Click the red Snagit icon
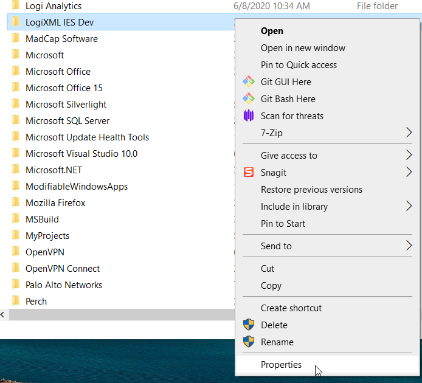The height and width of the screenshot is (383, 422). tap(249, 172)
